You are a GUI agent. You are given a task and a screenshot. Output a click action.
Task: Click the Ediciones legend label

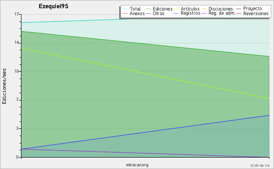pyautogui.click(x=163, y=9)
